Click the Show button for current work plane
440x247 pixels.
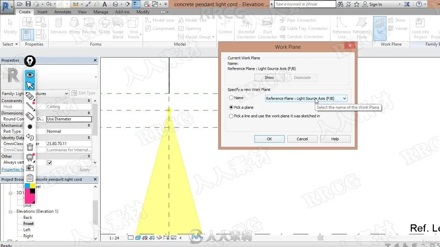[x=269, y=78]
